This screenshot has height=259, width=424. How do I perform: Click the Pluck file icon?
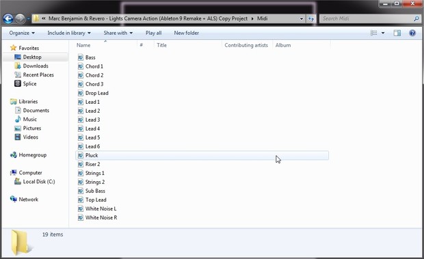(80, 155)
